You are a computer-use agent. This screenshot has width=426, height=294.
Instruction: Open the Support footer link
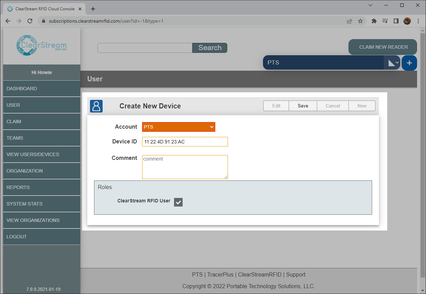[296, 274]
